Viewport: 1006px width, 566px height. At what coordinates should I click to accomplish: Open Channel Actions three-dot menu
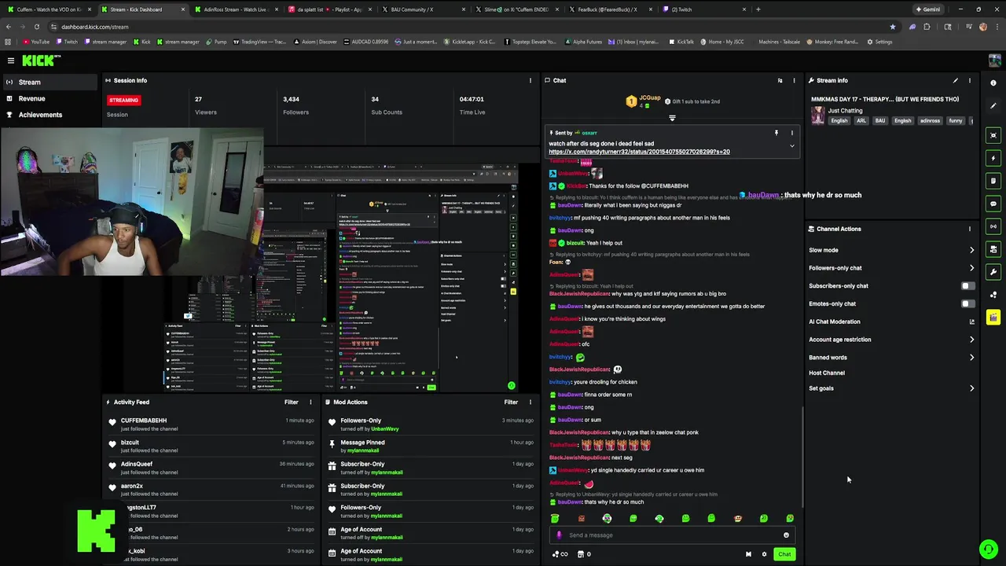coord(970,229)
